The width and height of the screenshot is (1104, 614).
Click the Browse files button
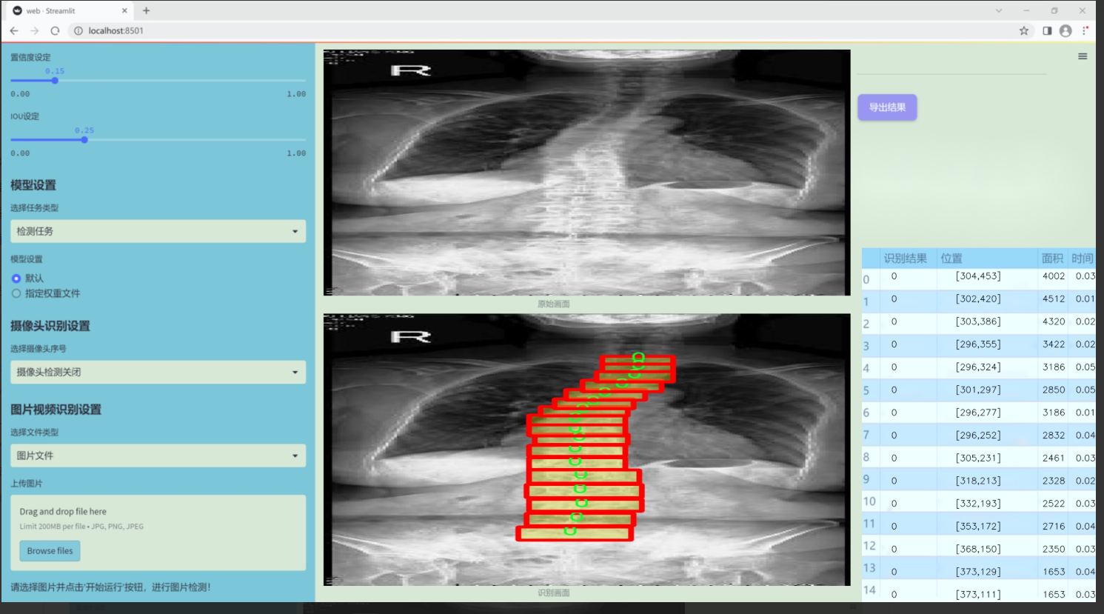click(x=50, y=550)
